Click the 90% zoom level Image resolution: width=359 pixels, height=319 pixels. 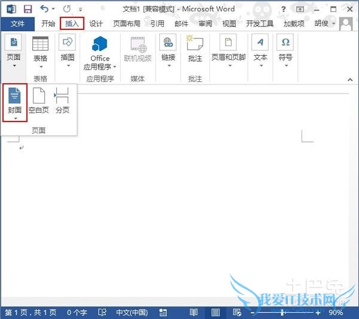pyautogui.click(x=336, y=312)
